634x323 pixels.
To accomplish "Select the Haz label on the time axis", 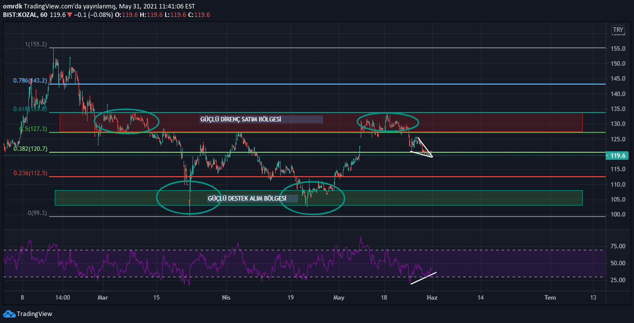I will [432, 297].
